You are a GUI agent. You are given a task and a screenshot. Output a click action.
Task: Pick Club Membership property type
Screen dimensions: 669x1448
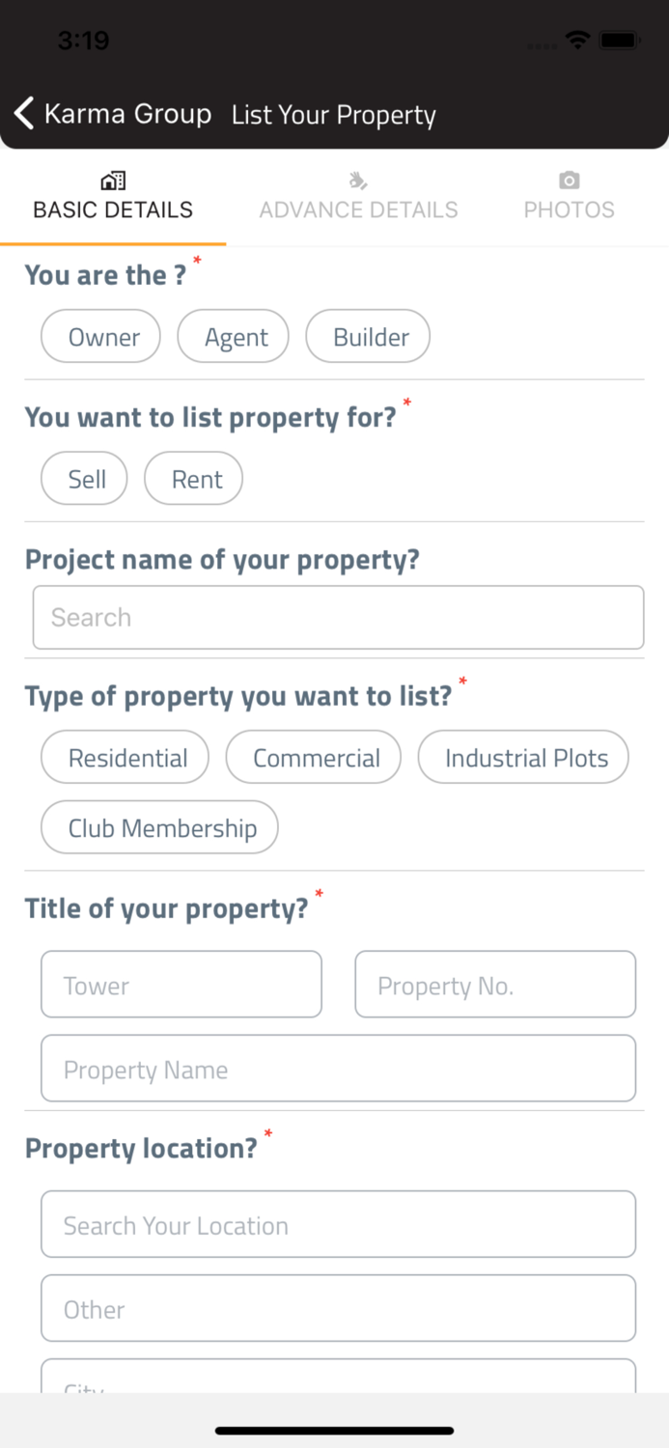[159, 827]
